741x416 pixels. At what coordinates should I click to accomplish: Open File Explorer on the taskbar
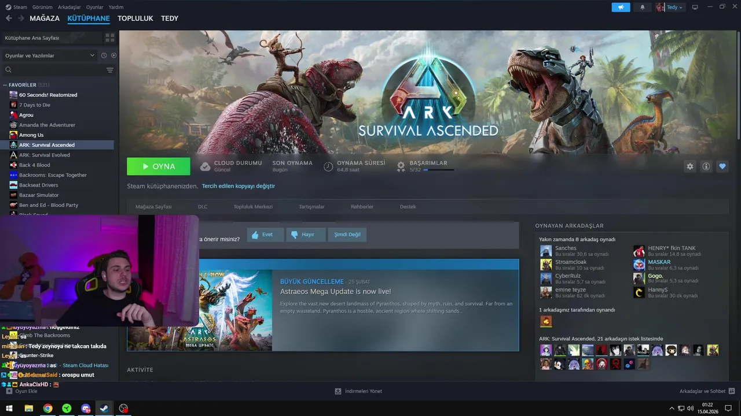pyautogui.click(x=28, y=408)
